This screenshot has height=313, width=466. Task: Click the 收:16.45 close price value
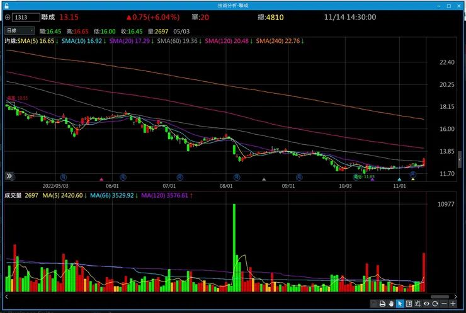pyautogui.click(x=132, y=31)
